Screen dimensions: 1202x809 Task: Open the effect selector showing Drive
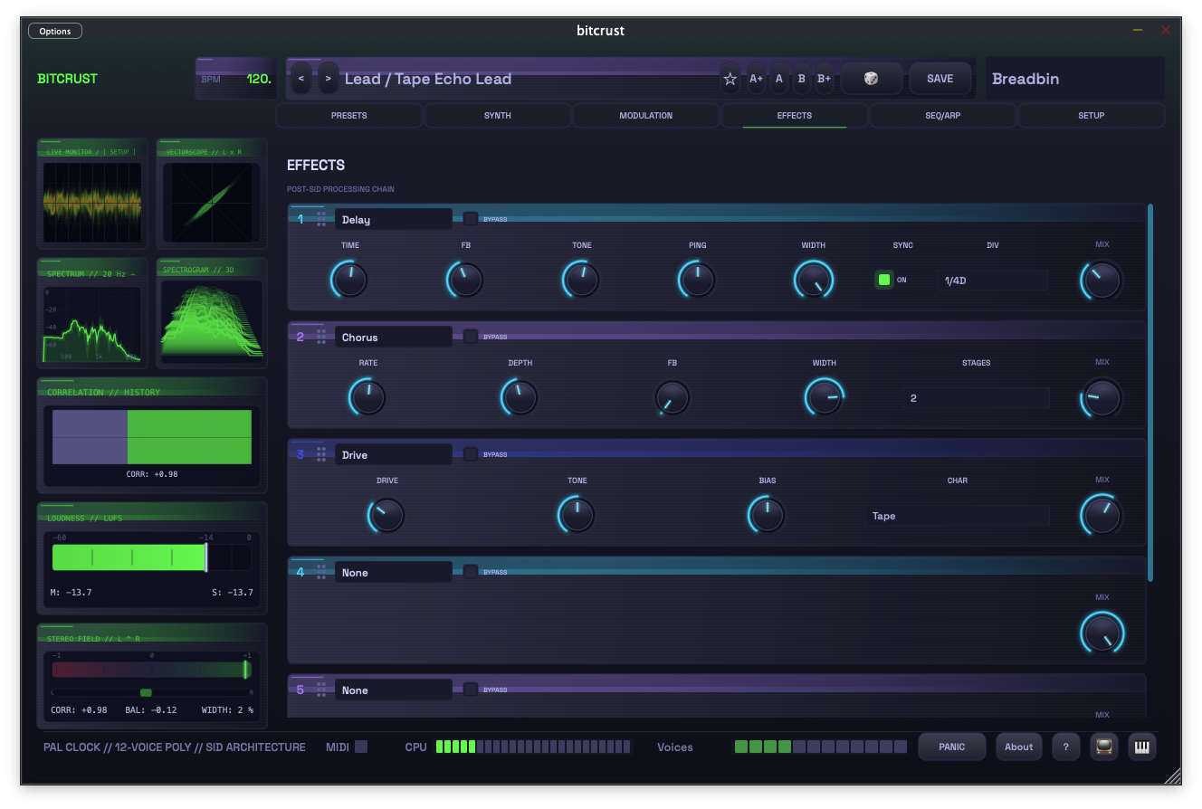point(394,453)
